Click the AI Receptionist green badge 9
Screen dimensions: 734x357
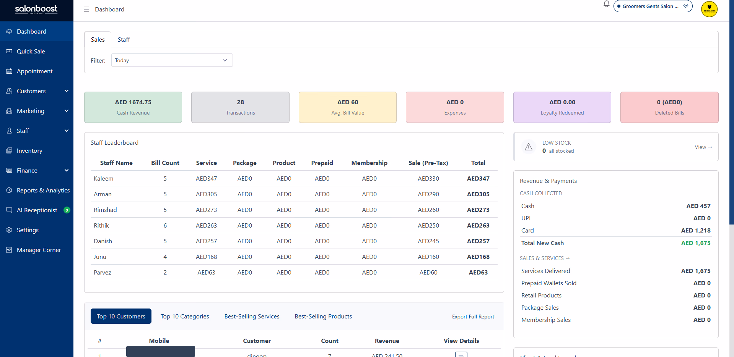point(67,210)
